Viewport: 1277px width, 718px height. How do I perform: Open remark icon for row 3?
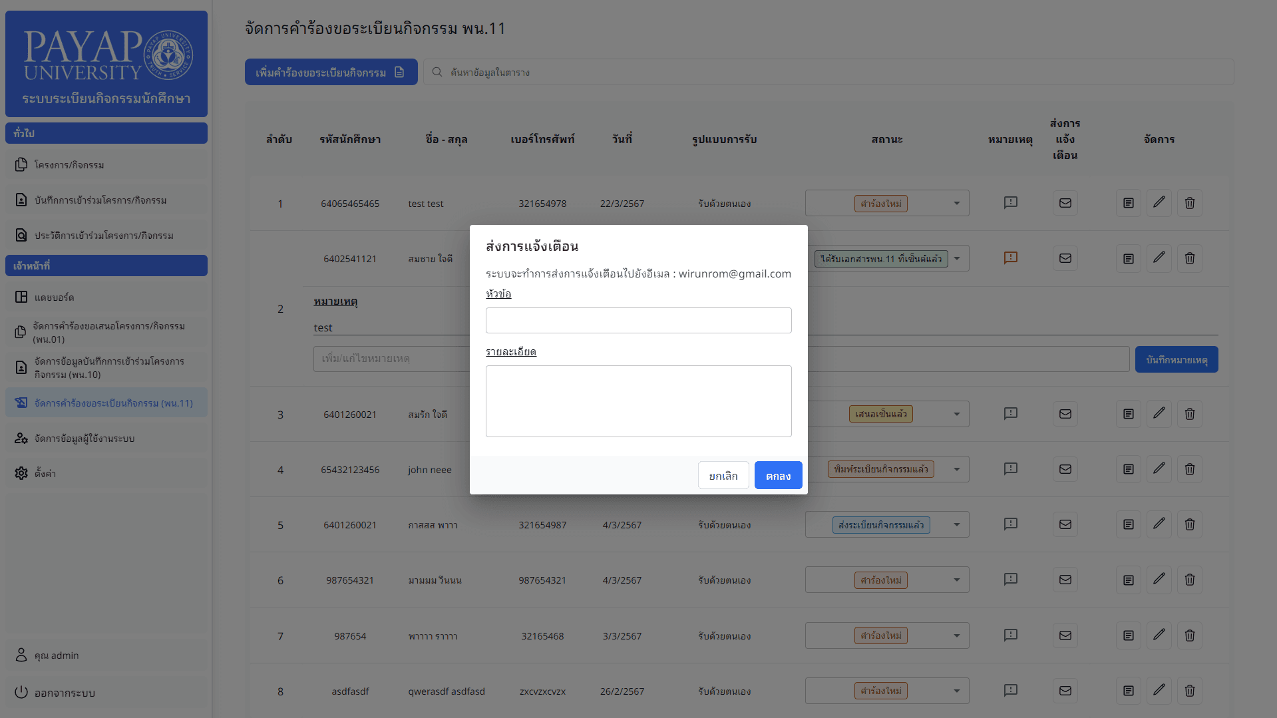[x=1010, y=413]
